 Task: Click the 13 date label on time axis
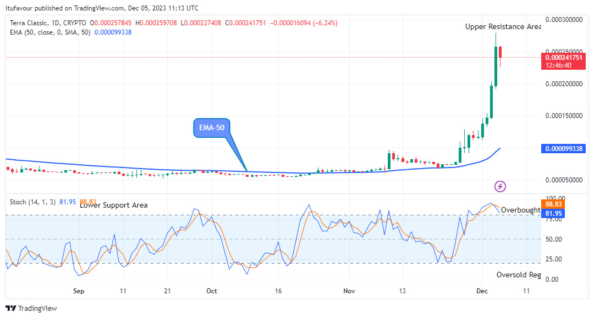pyautogui.click(x=402, y=291)
